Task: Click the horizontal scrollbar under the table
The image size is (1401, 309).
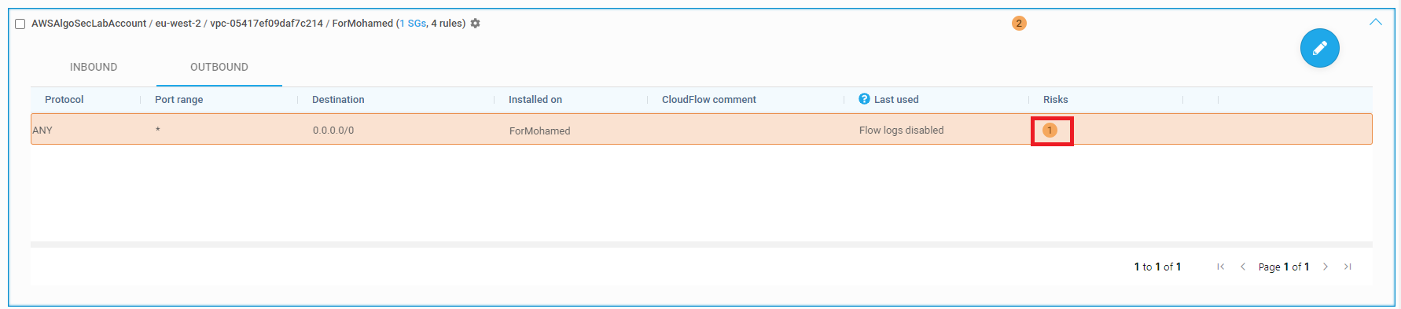Action: tap(701, 245)
